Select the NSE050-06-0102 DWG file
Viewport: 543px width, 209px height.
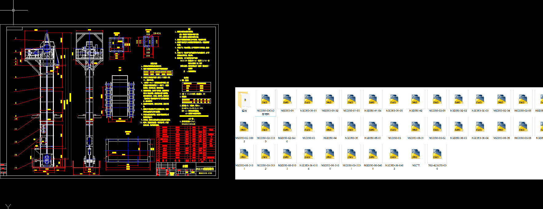pos(266,158)
